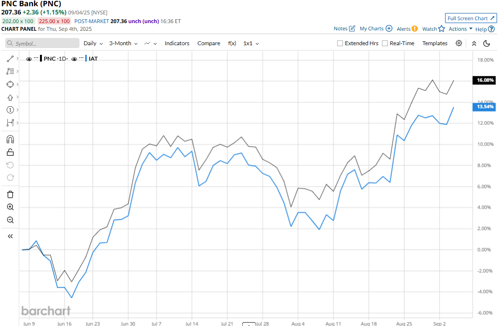The width and height of the screenshot is (499, 326).
Task: Click the symbol search magnifier icon
Action: point(10,43)
